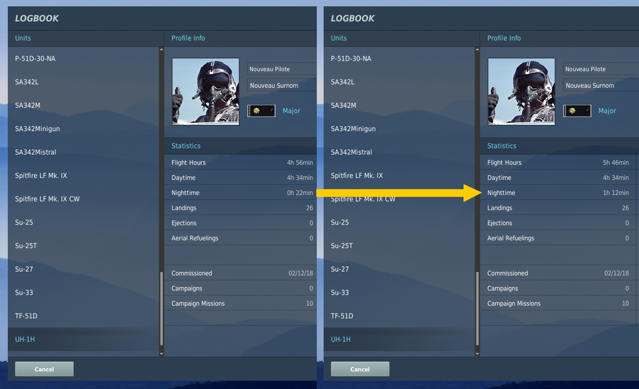This screenshot has height=389, width=639.
Task: Select UH-1H unit in right Logbook
Action: tap(399, 340)
